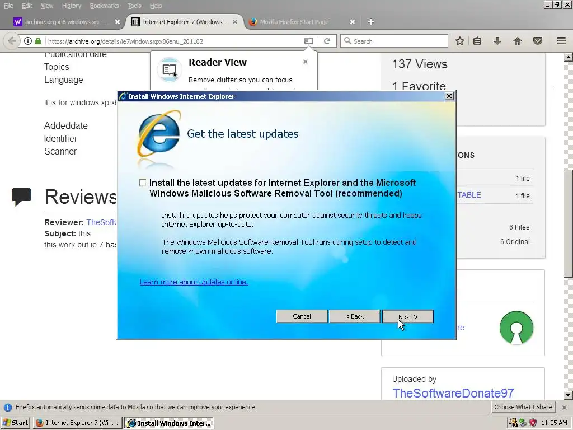This screenshot has height=430, width=573.
Task: Bookmark this page with the star icon
Action: (x=460, y=41)
